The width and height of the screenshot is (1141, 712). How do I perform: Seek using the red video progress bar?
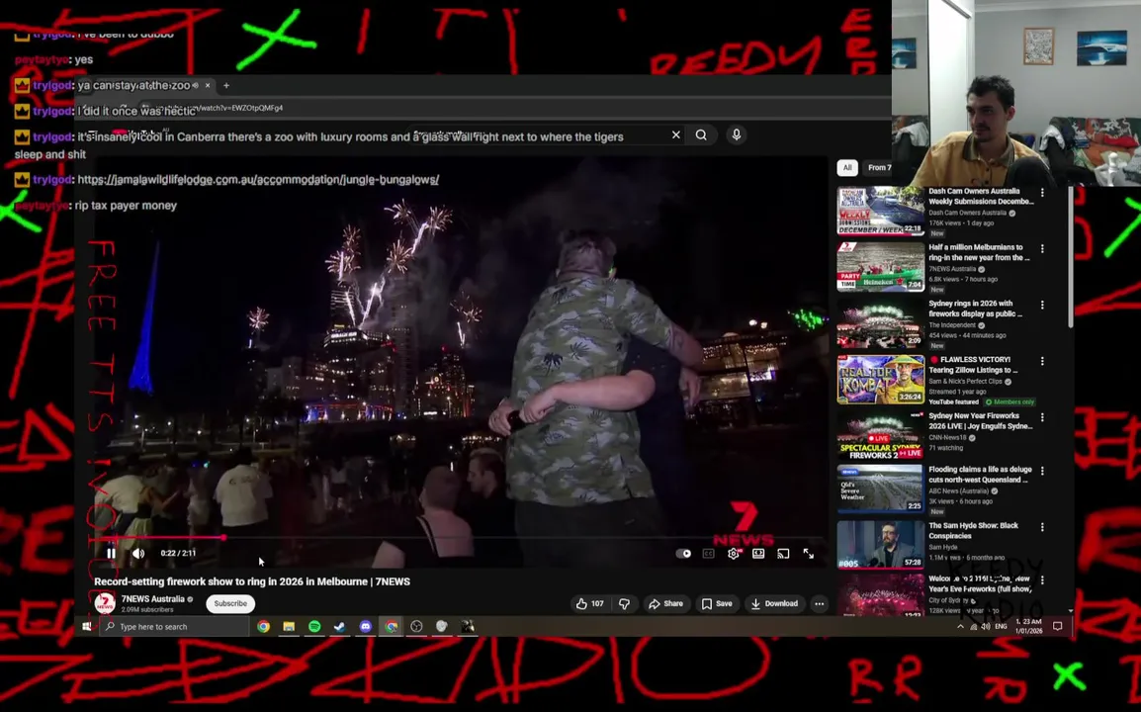pos(462,537)
